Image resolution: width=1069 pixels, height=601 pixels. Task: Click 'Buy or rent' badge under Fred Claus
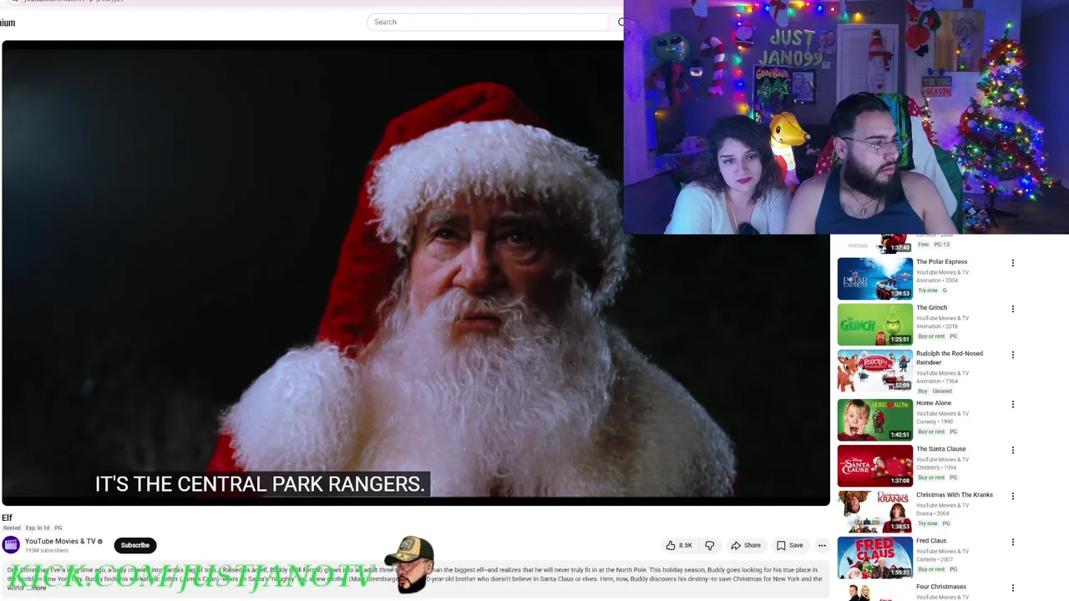931,569
